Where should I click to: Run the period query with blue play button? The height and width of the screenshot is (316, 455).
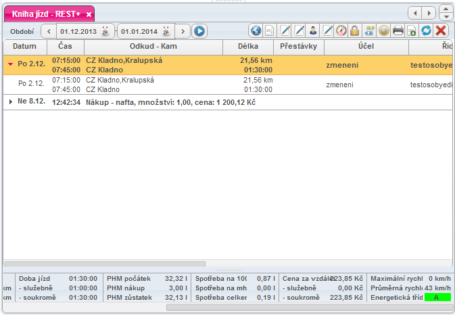pyautogui.click(x=199, y=31)
